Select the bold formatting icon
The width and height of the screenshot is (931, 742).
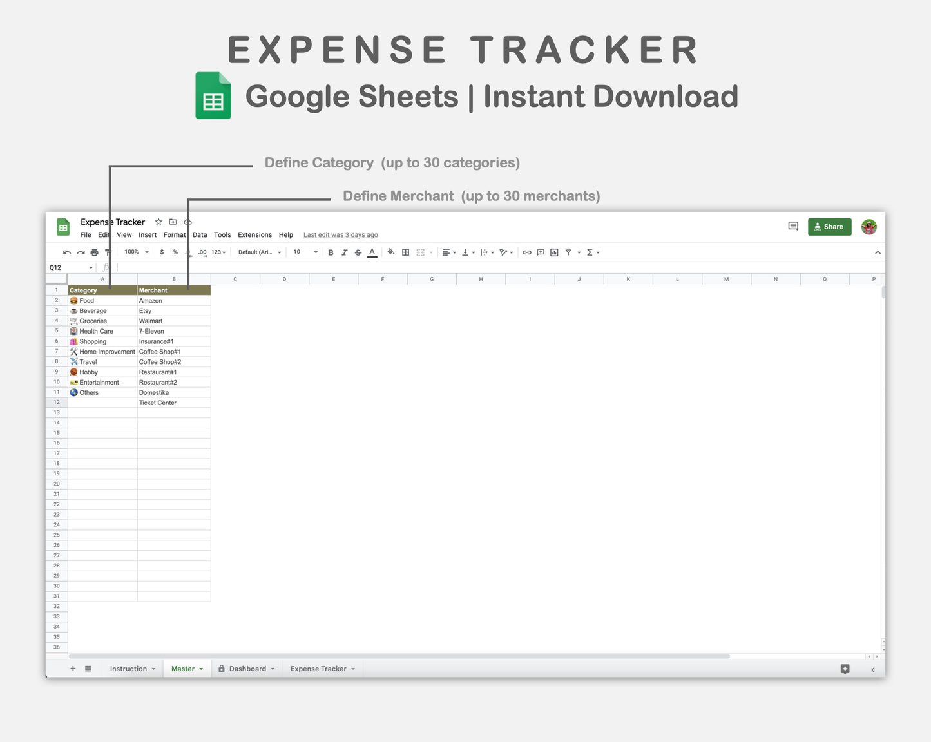pyautogui.click(x=331, y=252)
